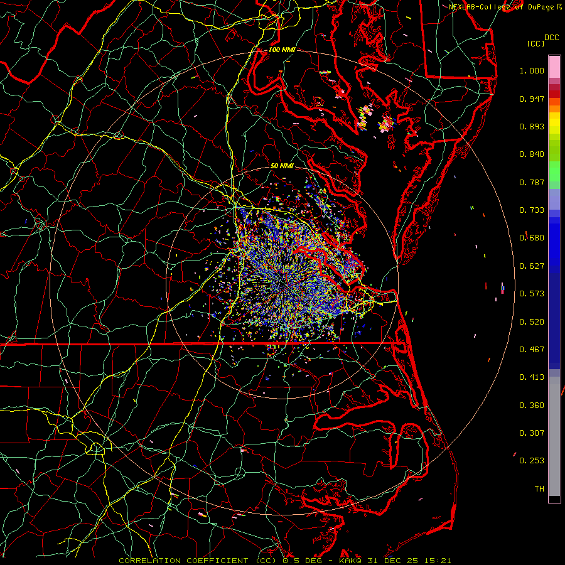The width and height of the screenshot is (565, 565).
Task: Click the TH threshold label
Action: tap(539, 489)
